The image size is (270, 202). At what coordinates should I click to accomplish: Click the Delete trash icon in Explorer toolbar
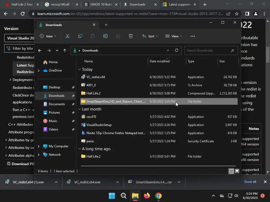[x=131, y=36]
